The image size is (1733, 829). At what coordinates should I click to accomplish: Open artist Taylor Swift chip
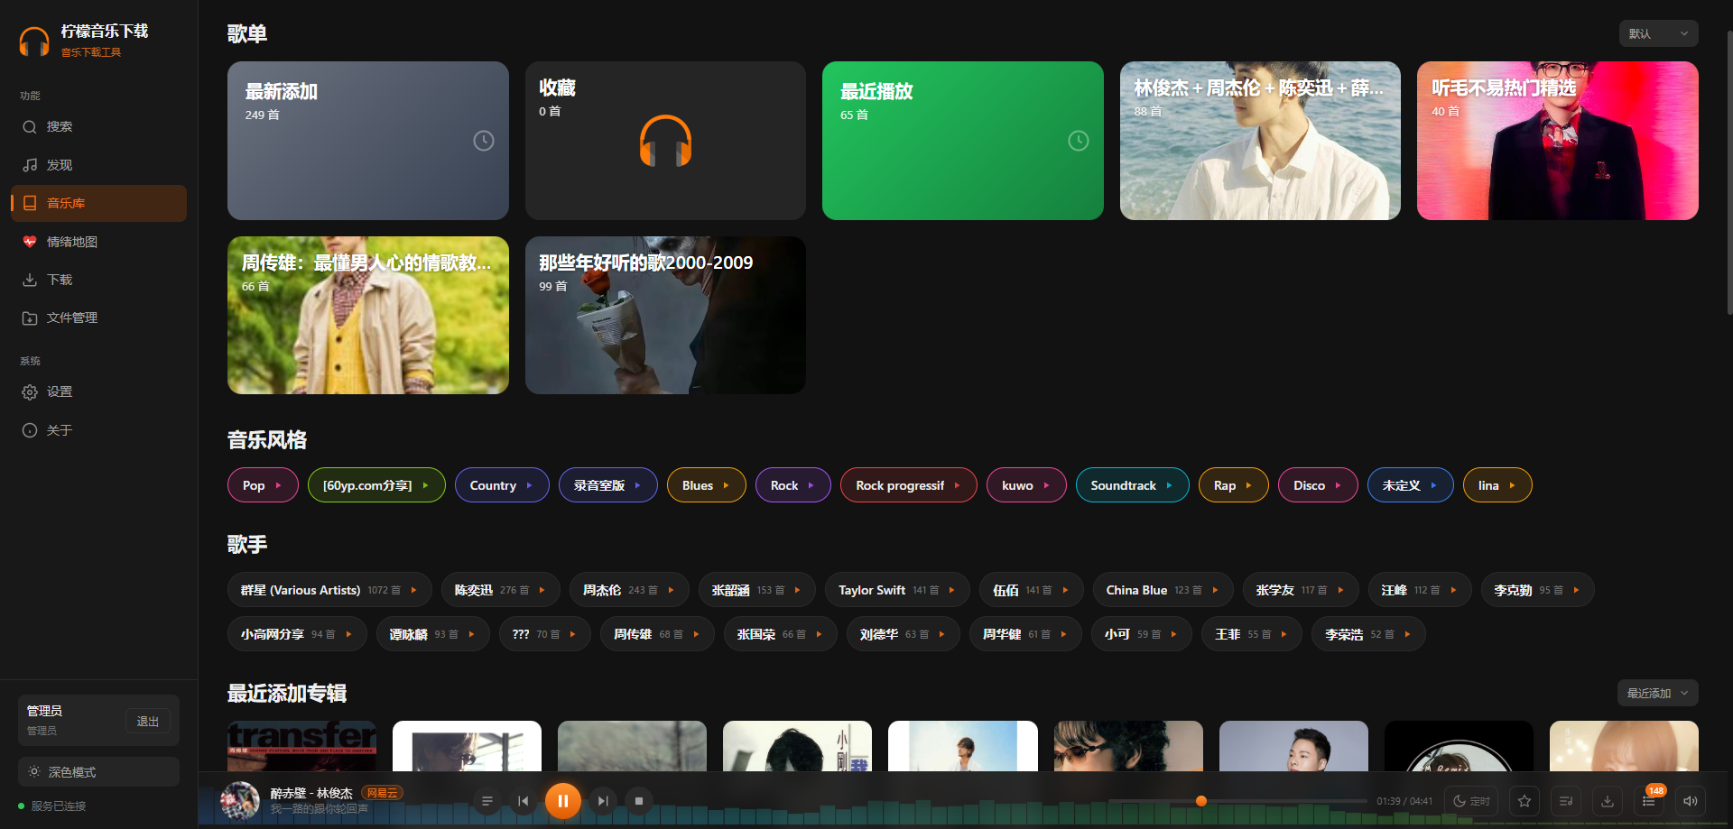[897, 590]
